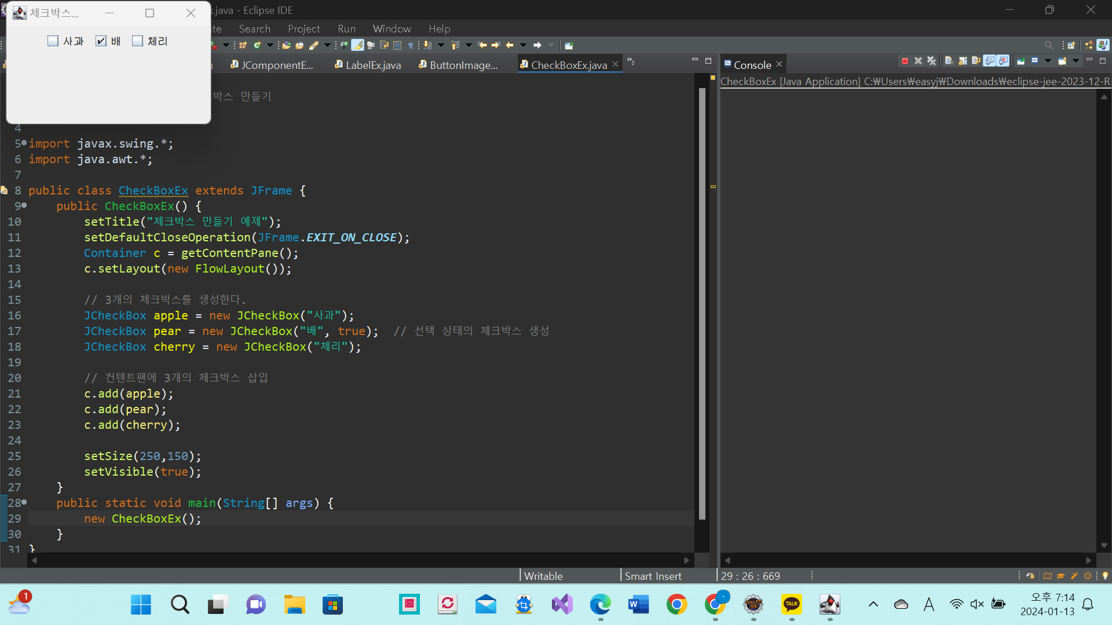Viewport: 1112px width, 625px height.
Task: Toggle Scroll Lock in the Console
Action: [x=963, y=61]
